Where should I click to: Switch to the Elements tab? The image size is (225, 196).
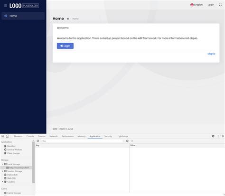coord(18,136)
